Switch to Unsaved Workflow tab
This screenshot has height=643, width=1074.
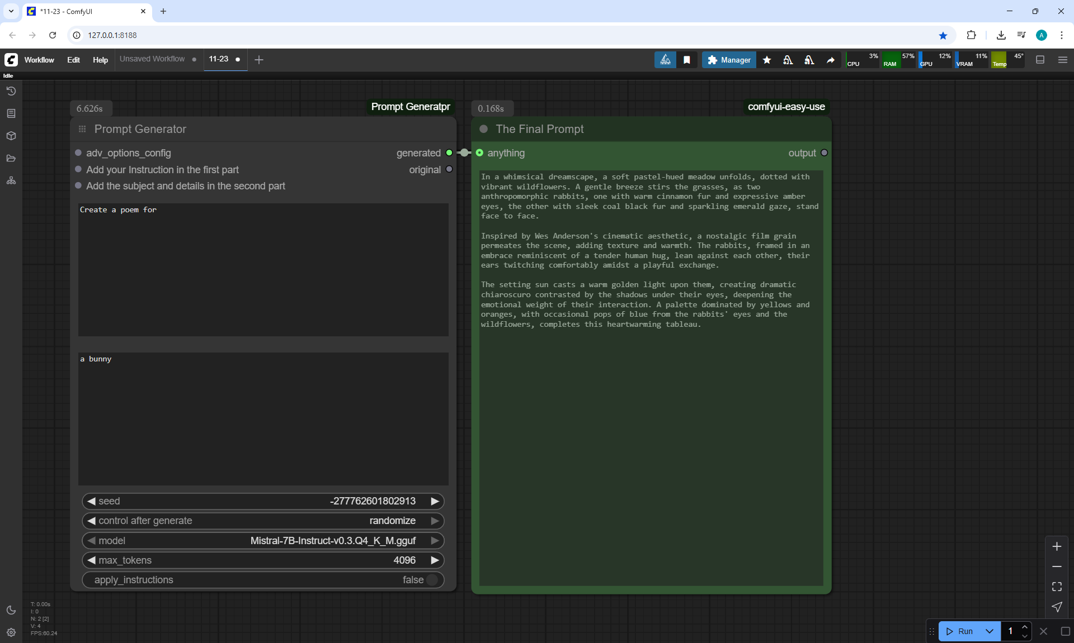[152, 59]
